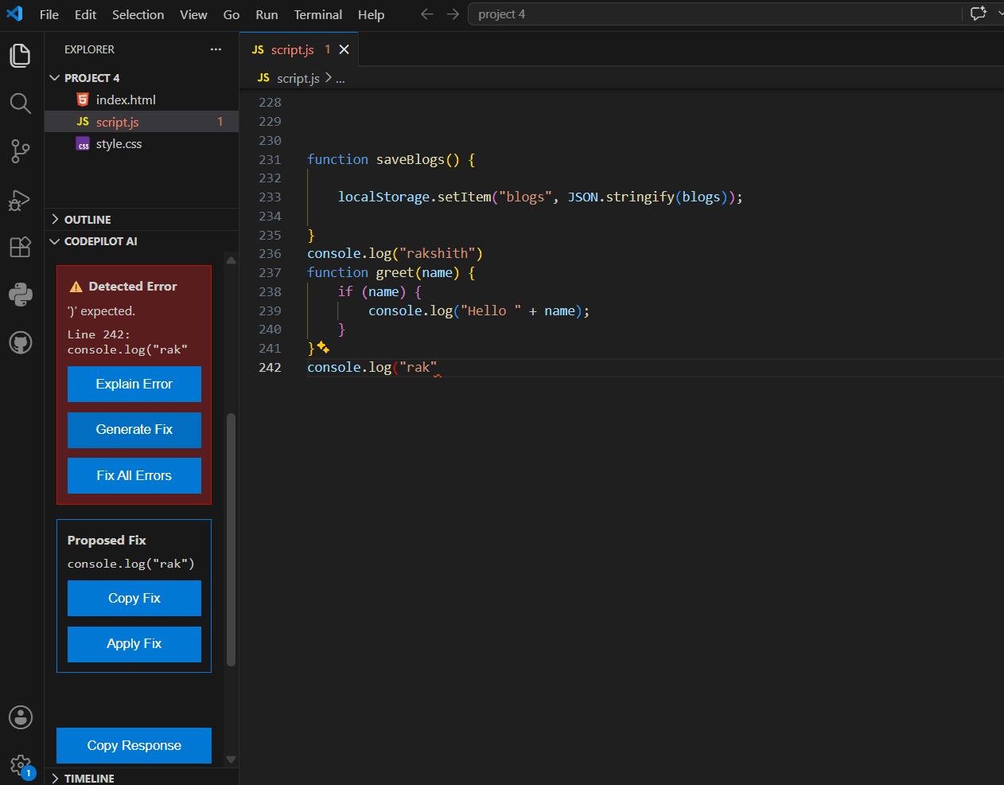
Task: Click the greet function name on line 237
Action: click(395, 272)
